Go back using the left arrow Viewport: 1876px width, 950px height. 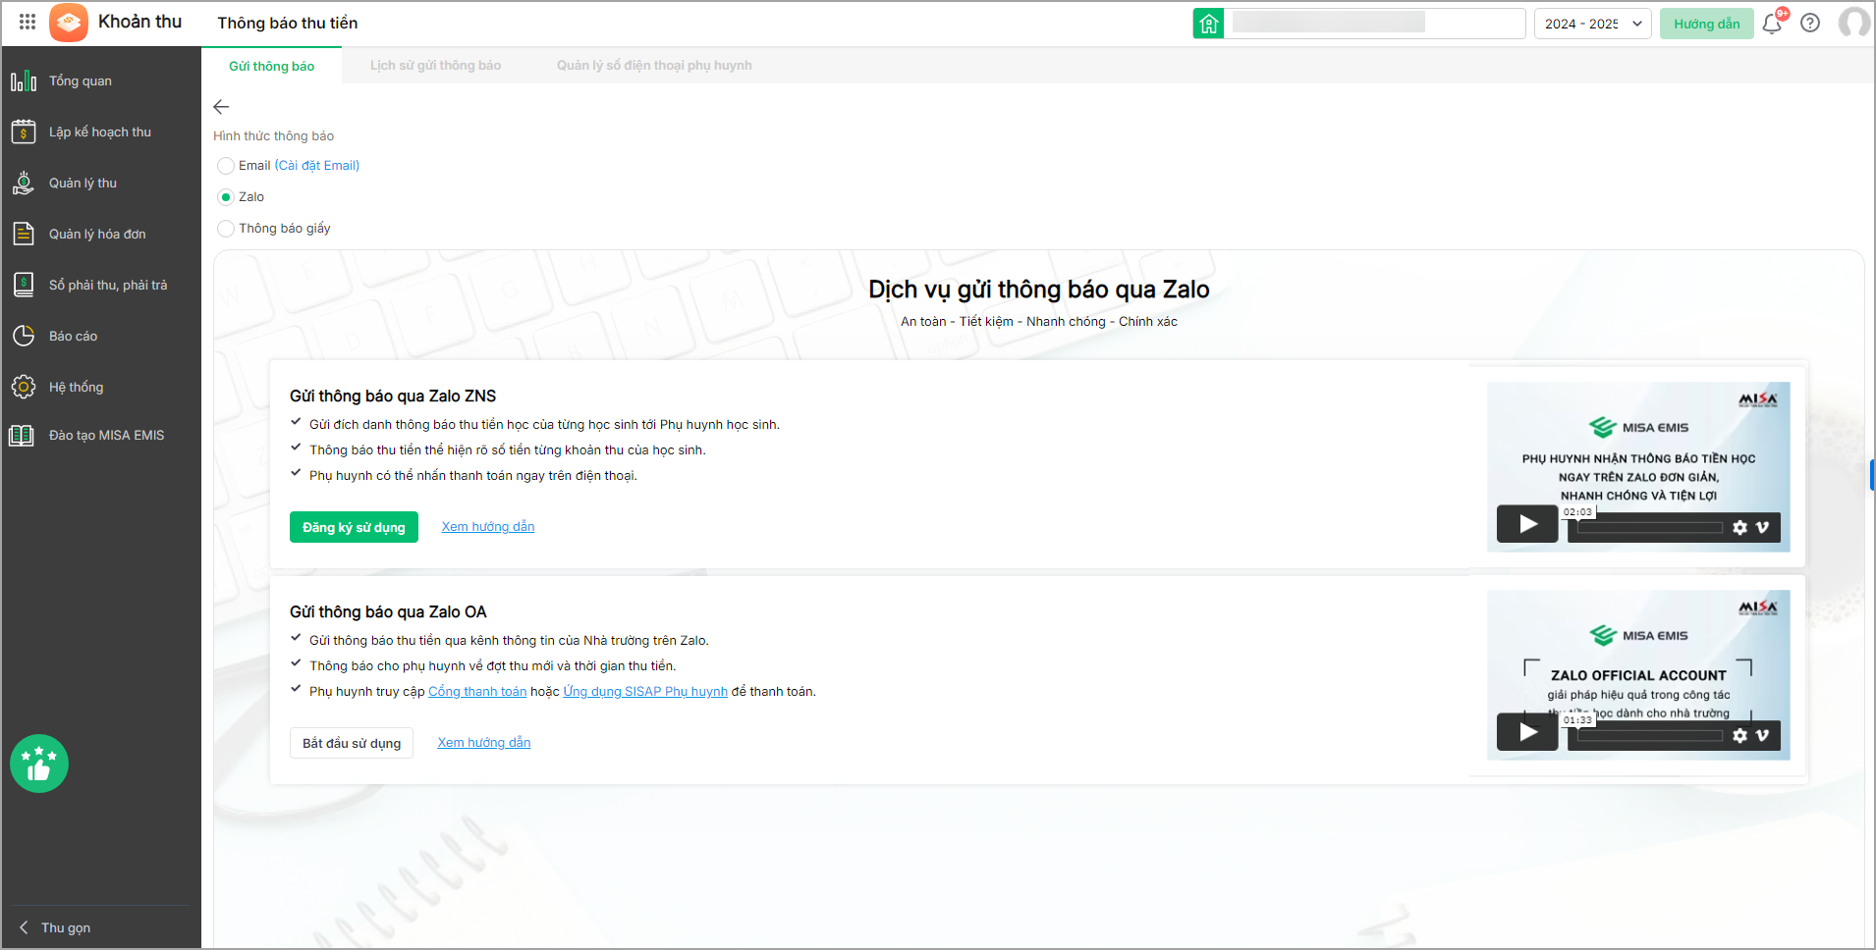coord(221,107)
